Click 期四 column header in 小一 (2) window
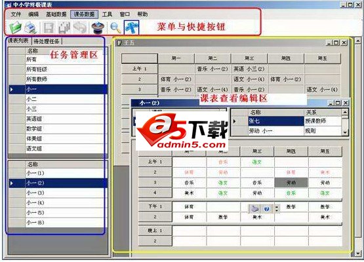364x262 pixels. [x=291, y=151]
